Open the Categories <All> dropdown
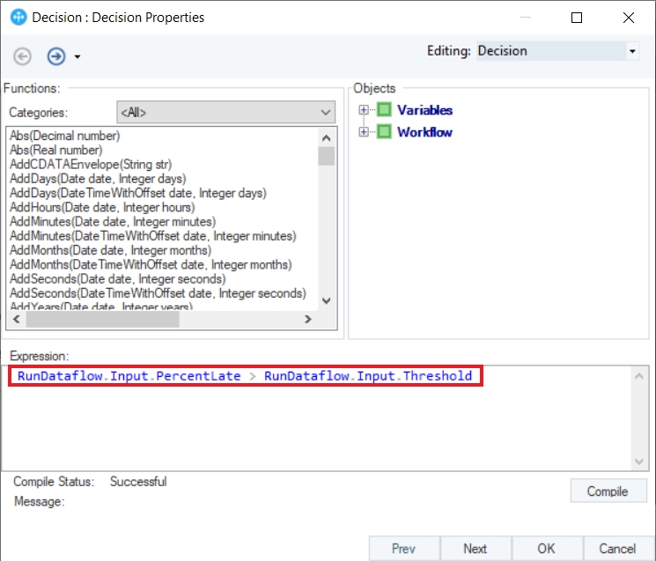This screenshot has height=561, width=656. click(226, 112)
